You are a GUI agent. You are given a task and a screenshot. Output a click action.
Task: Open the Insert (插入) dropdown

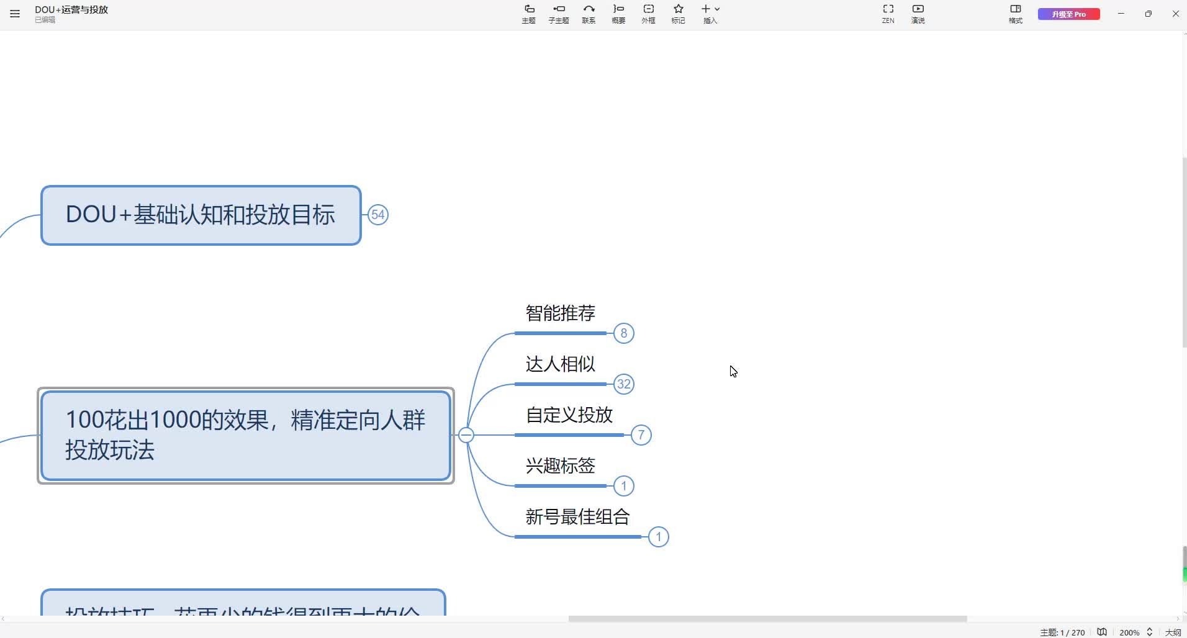coord(710,14)
